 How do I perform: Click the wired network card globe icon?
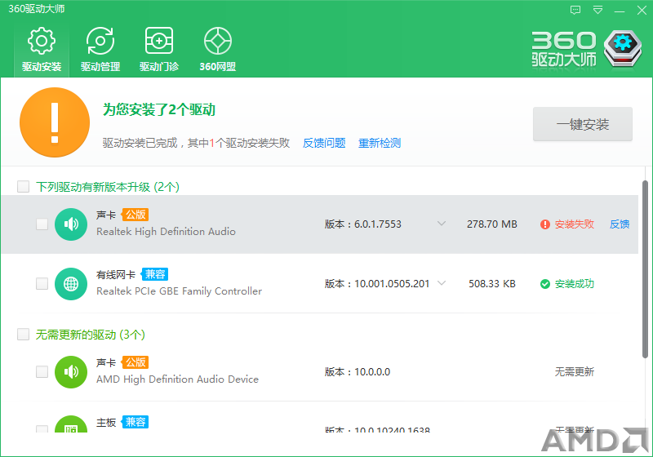(x=71, y=284)
